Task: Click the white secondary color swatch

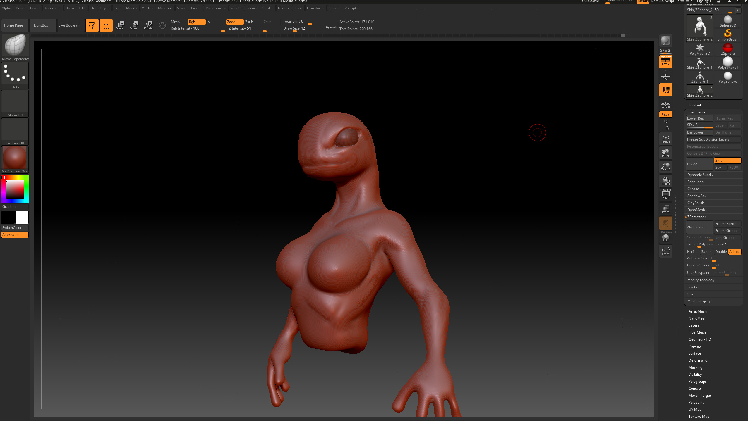Action: click(x=22, y=217)
